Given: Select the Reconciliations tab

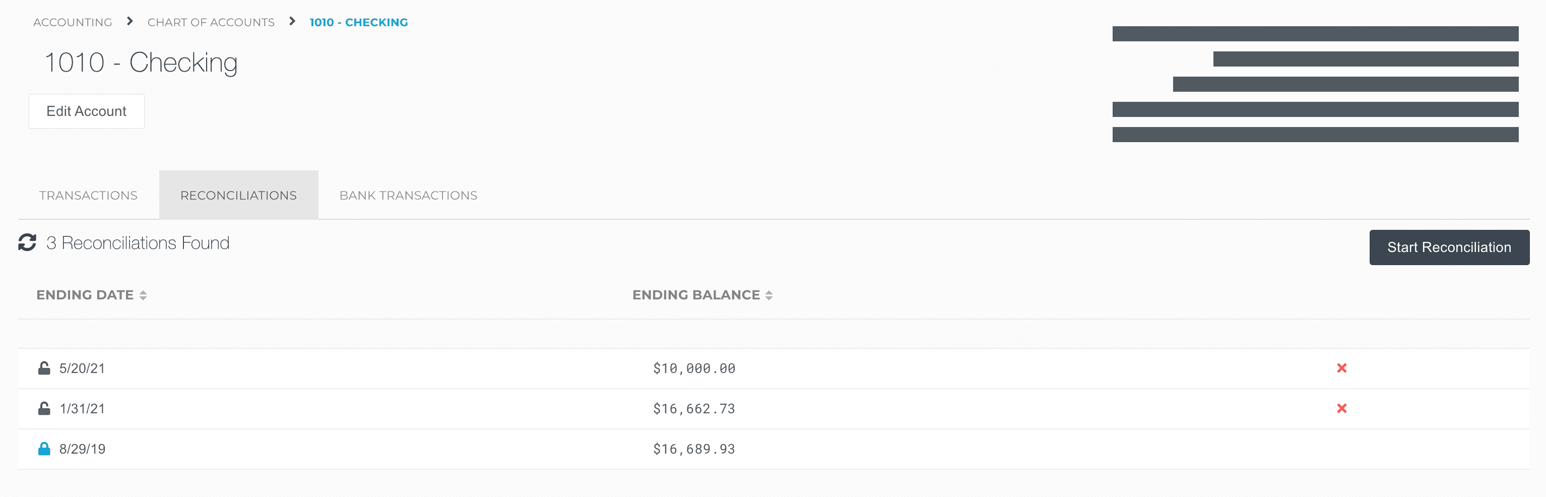Looking at the screenshot, I should coord(238,196).
